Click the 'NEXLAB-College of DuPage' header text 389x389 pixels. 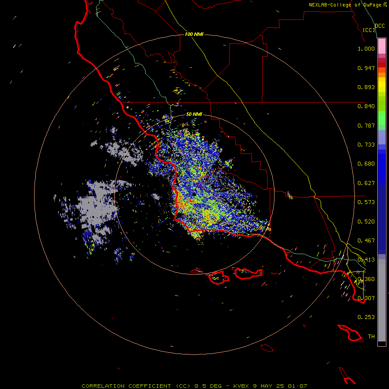click(x=346, y=5)
